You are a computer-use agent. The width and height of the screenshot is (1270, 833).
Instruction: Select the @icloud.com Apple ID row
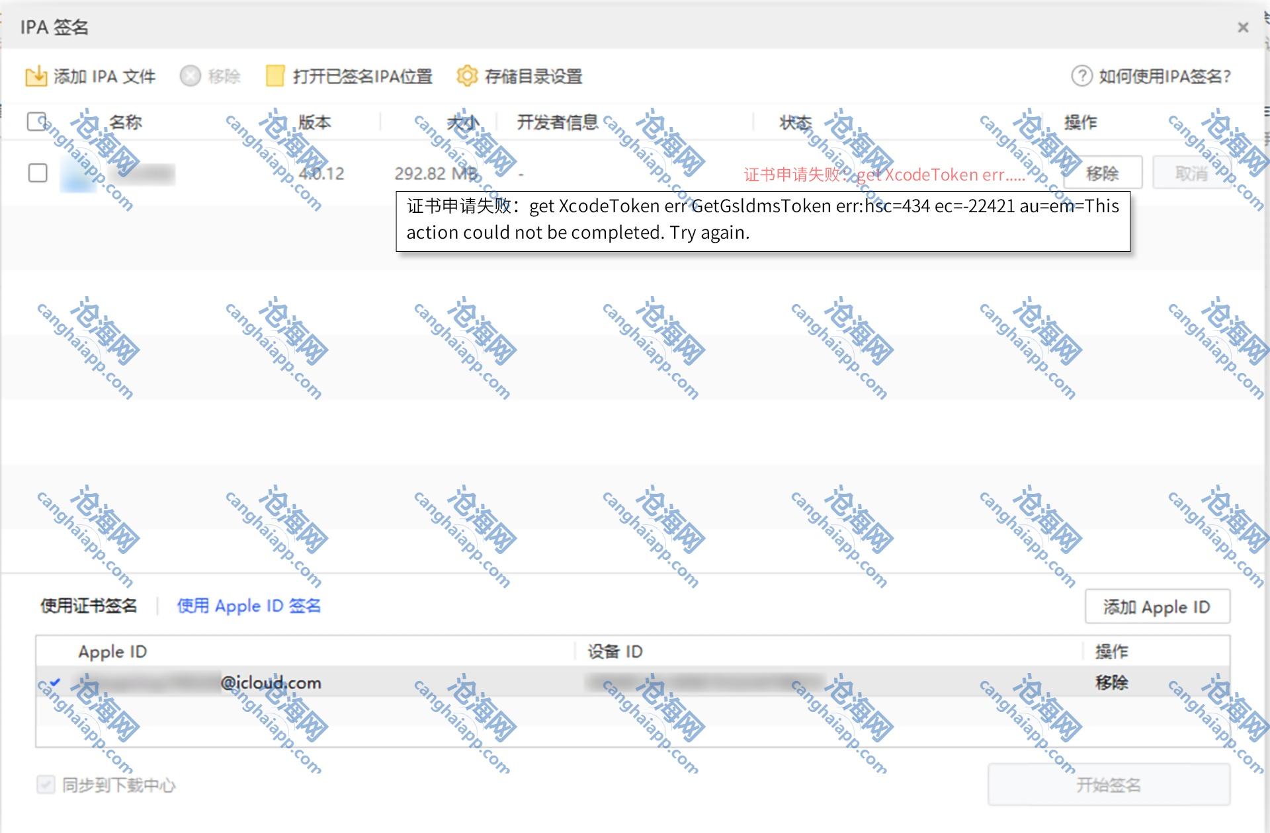coord(271,682)
